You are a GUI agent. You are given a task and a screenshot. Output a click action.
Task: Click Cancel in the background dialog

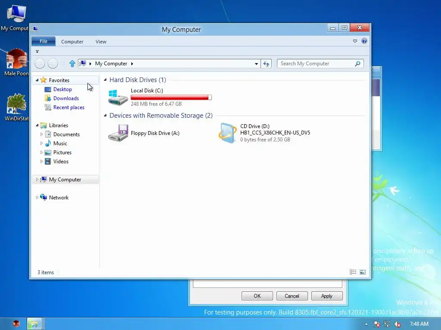[292, 296]
